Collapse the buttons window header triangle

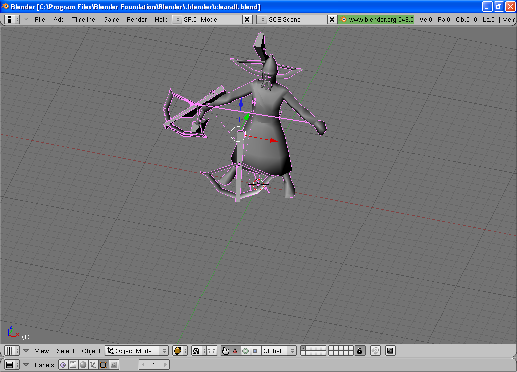[x=26, y=365]
